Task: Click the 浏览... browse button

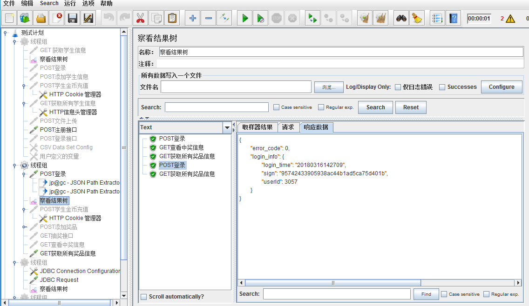Action: pyautogui.click(x=329, y=87)
